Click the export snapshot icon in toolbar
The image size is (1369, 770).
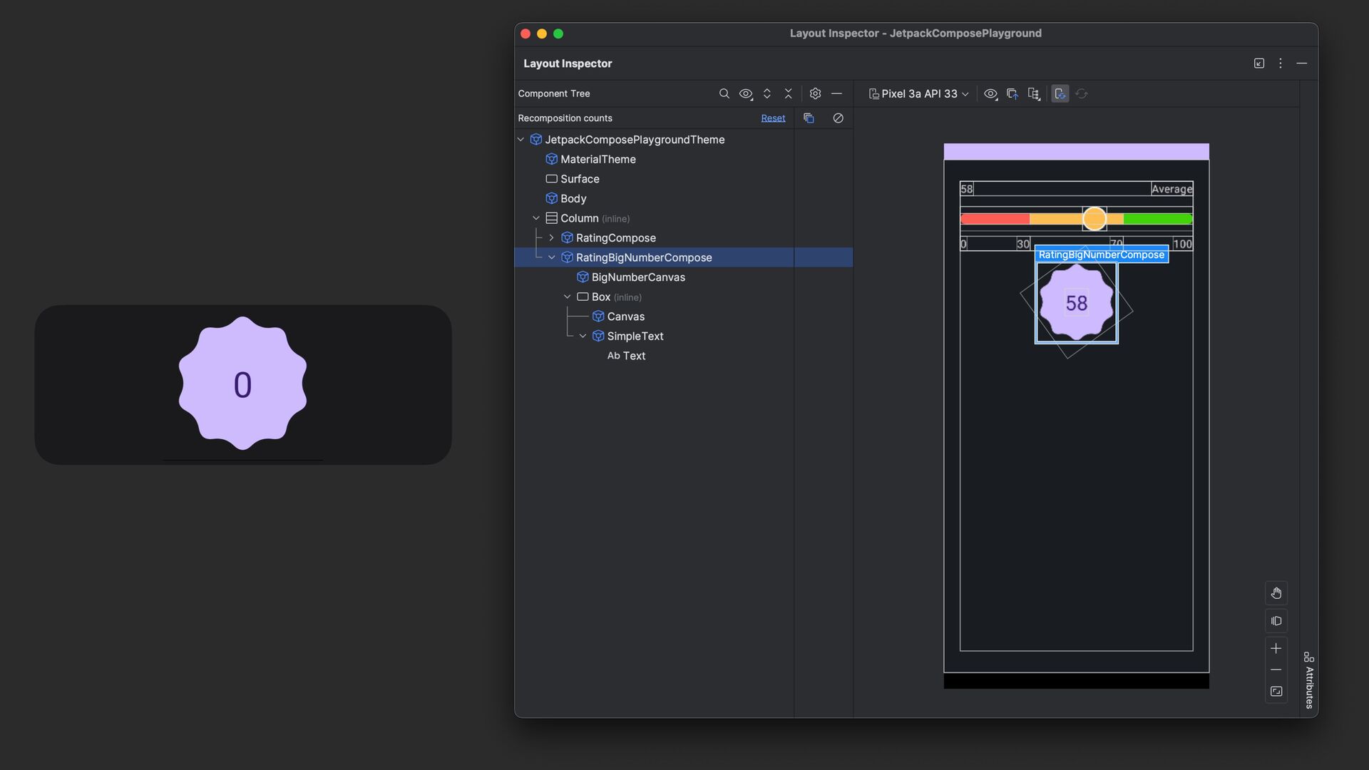[x=1012, y=93]
